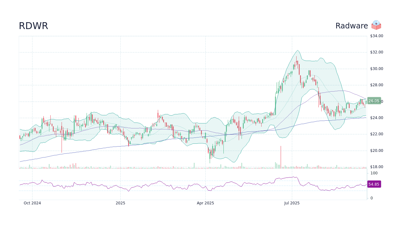This screenshot has width=400, height=225.
Task: Click the Oct 2024 date label
Action: click(32, 203)
